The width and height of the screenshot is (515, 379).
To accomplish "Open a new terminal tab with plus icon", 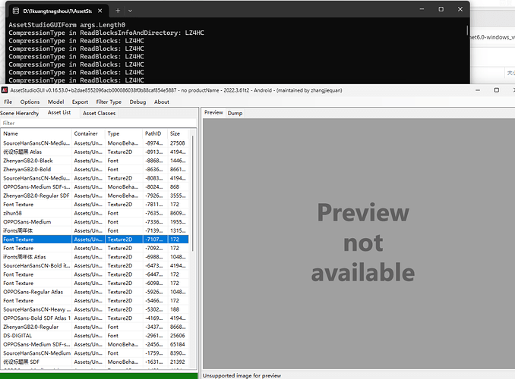I will (118, 11).
